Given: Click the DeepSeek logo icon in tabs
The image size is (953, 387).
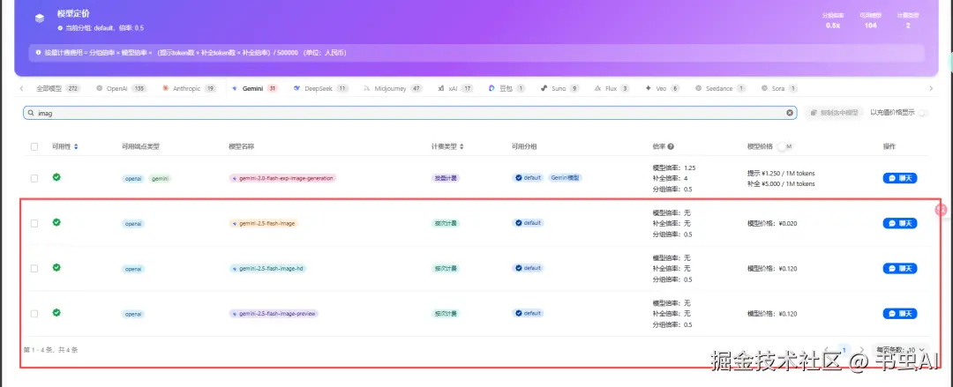Looking at the screenshot, I should [296, 88].
